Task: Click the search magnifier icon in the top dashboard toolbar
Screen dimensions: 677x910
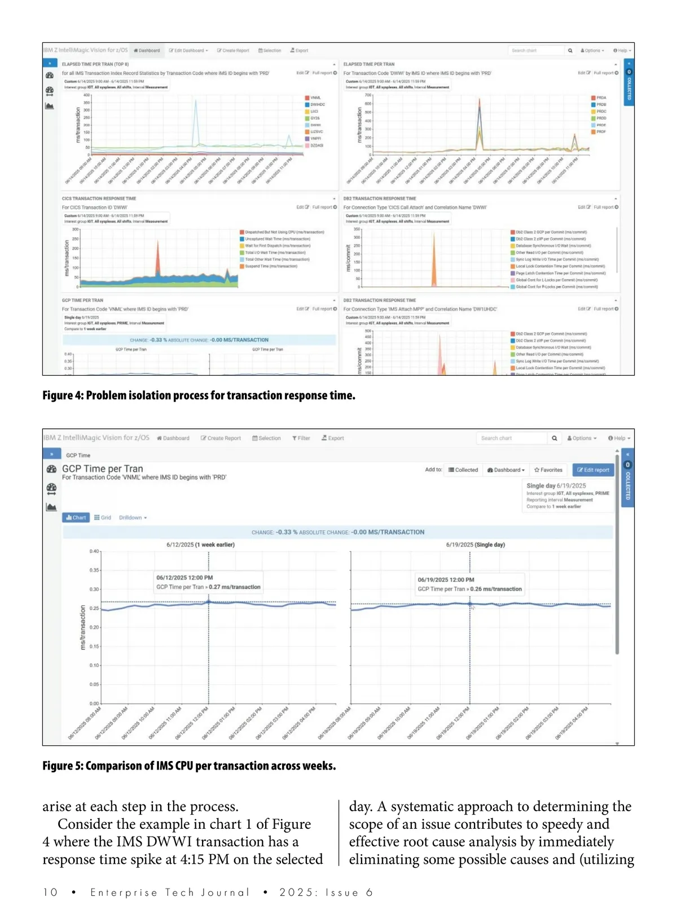Action: click(570, 51)
